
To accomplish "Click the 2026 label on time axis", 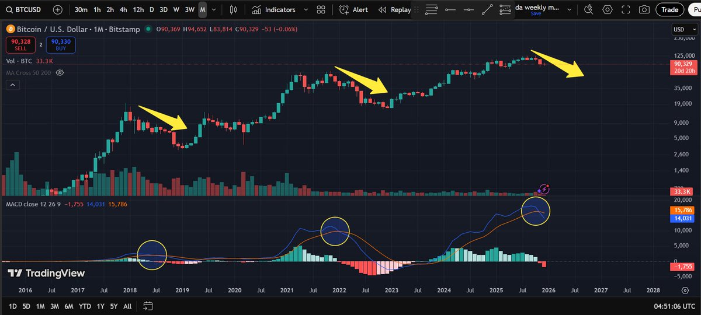I will point(547,290).
